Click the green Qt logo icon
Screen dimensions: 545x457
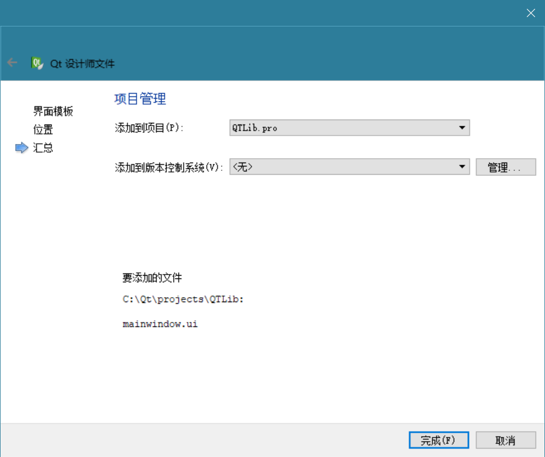pos(37,63)
